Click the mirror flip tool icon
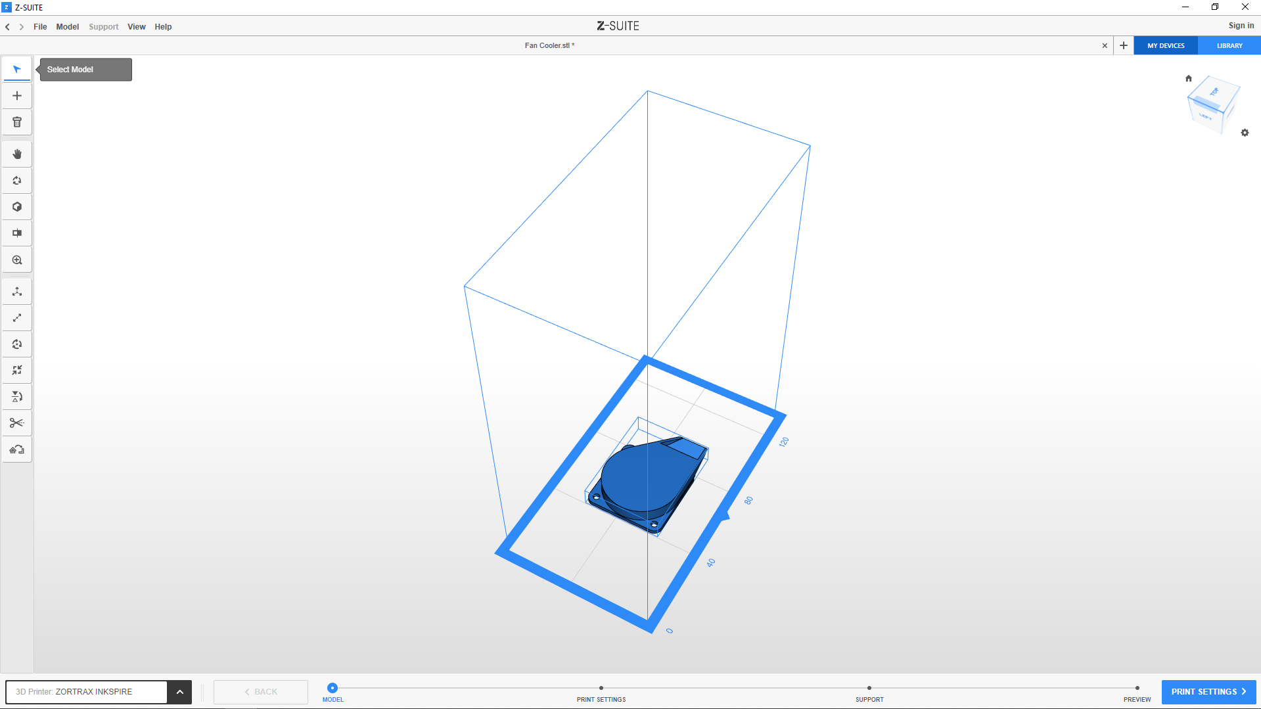Image resolution: width=1261 pixels, height=709 pixels. (x=17, y=397)
